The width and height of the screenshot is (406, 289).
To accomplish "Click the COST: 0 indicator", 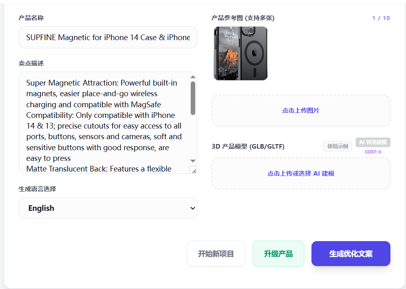I will [x=373, y=152].
